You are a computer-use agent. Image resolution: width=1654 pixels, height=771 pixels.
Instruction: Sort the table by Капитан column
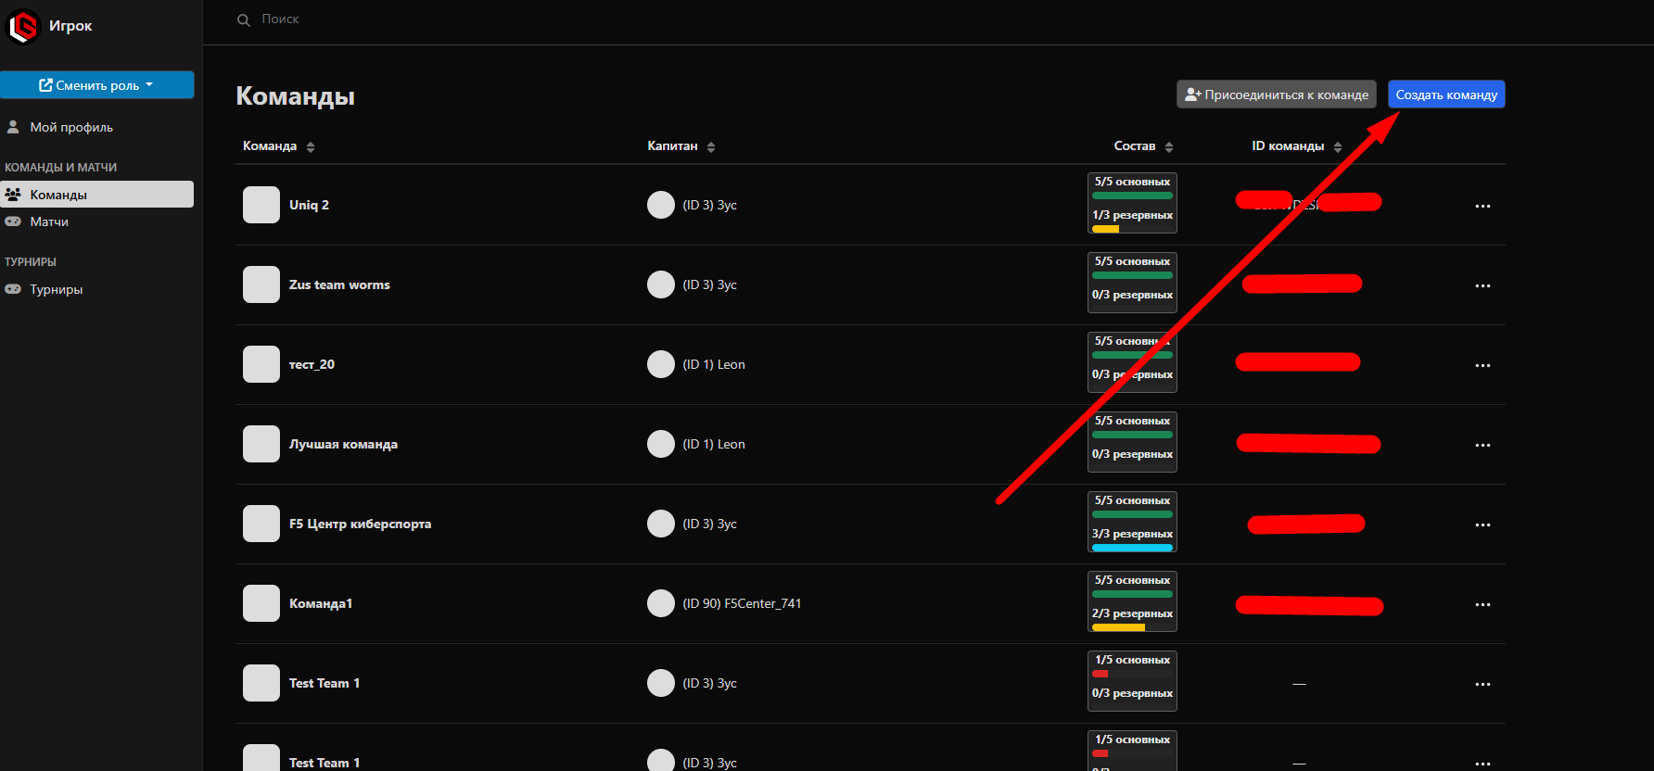coord(681,146)
